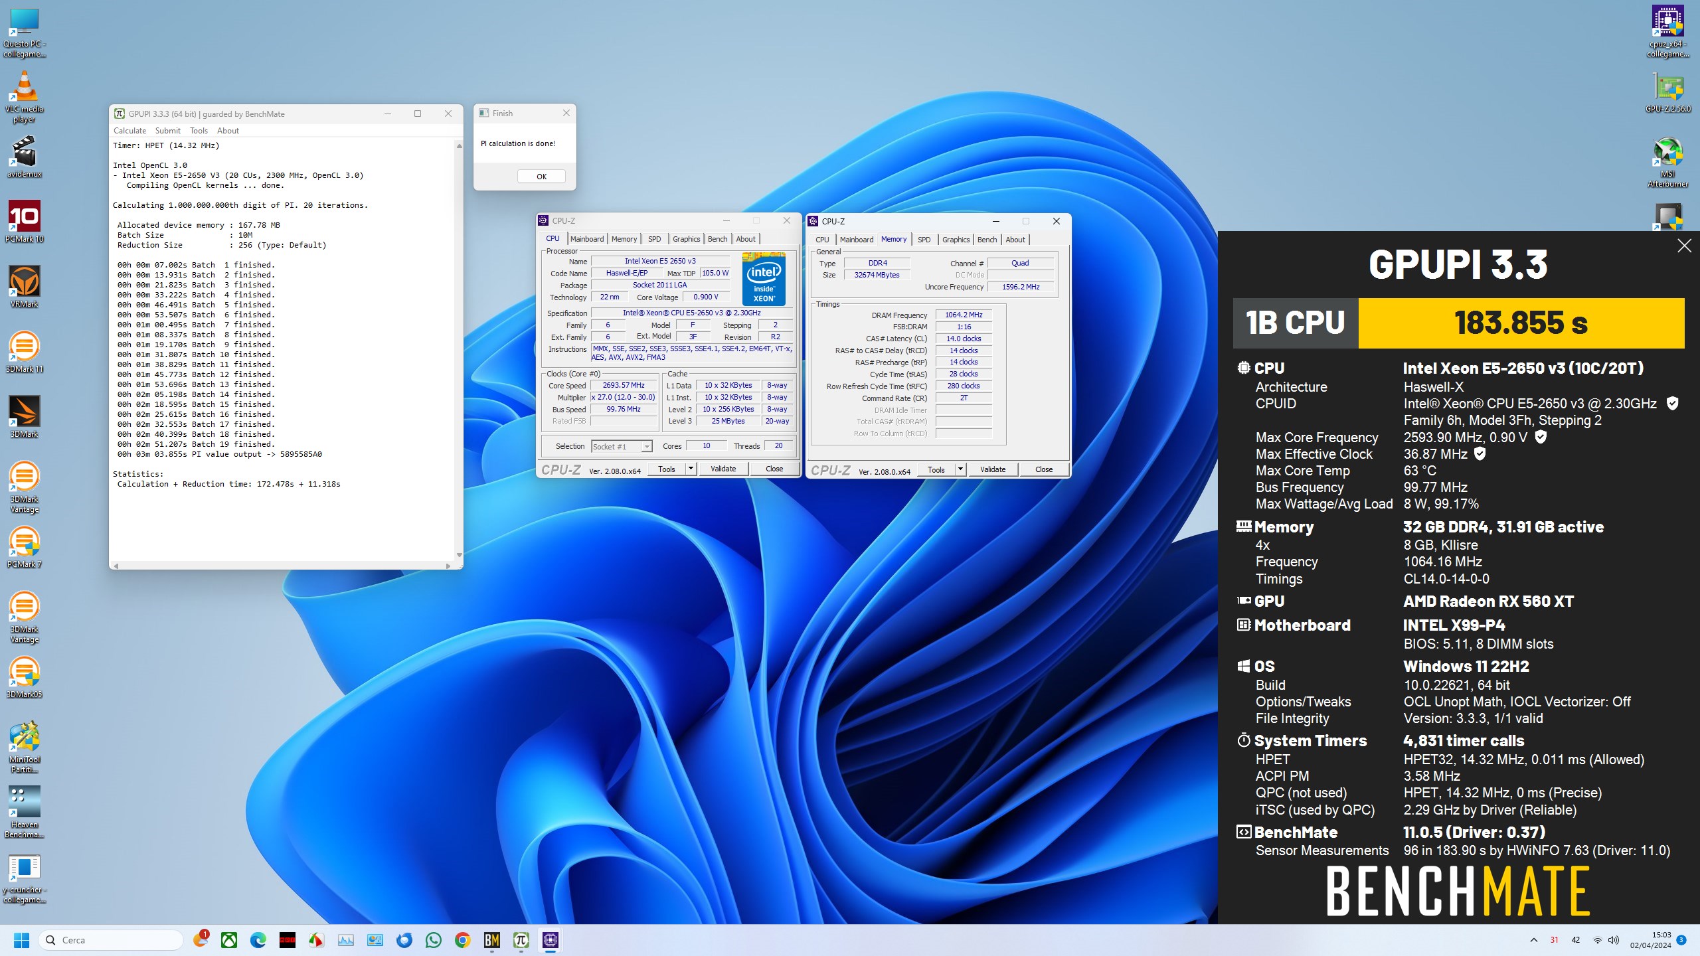
Task: Open the Tools menu in GPUPI
Action: pos(199,131)
